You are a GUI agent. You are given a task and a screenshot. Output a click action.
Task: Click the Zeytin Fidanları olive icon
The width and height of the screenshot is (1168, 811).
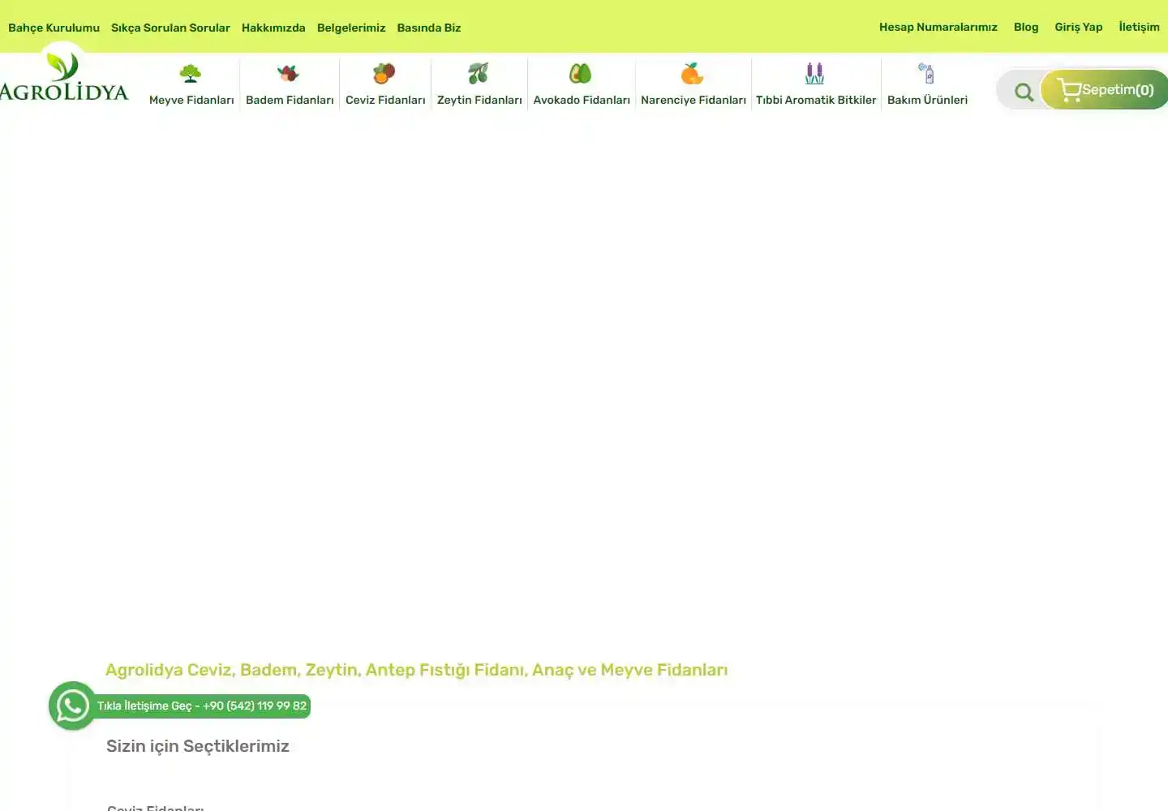479,74
